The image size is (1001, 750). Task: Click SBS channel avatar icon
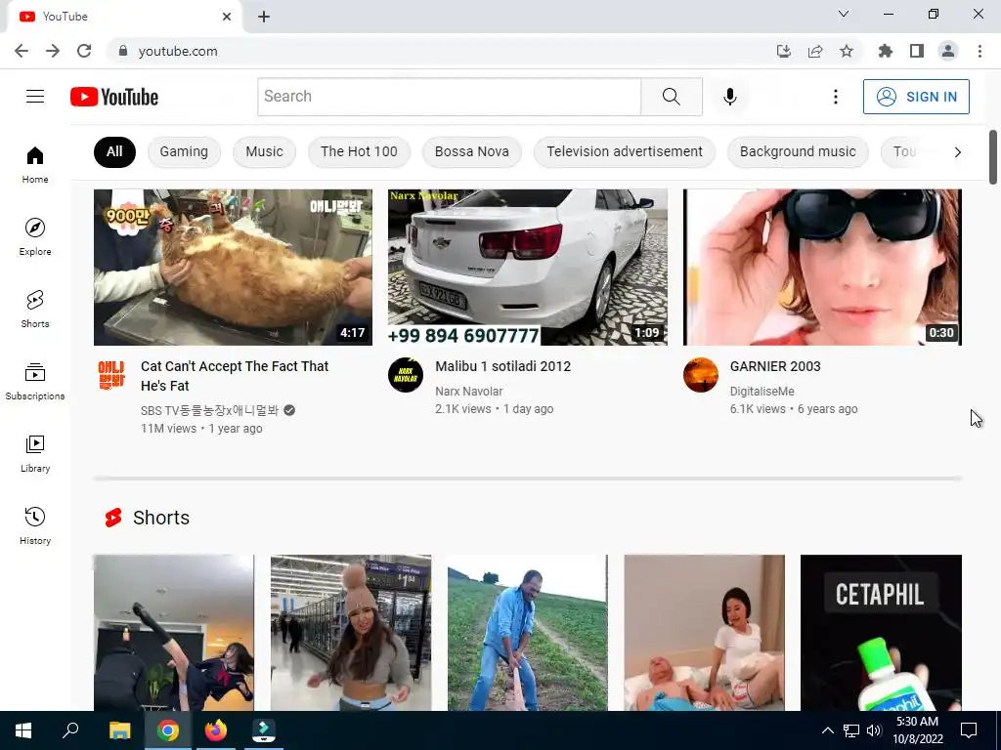click(111, 375)
